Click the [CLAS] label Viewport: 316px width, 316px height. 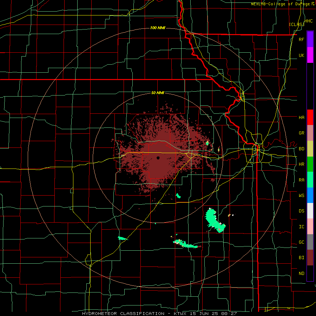(x=296, y=24)
